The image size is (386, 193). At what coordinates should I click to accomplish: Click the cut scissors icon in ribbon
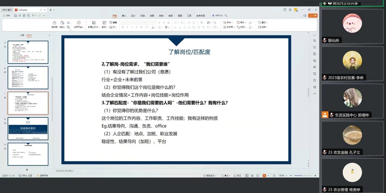68,22
